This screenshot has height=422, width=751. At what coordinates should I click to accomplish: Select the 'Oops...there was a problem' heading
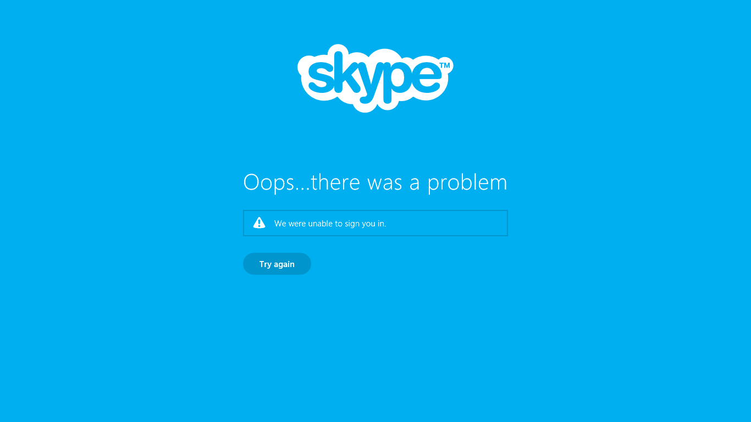click(375, 182)
